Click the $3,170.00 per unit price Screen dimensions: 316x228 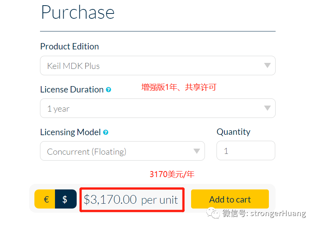click(x=131, y=200)
